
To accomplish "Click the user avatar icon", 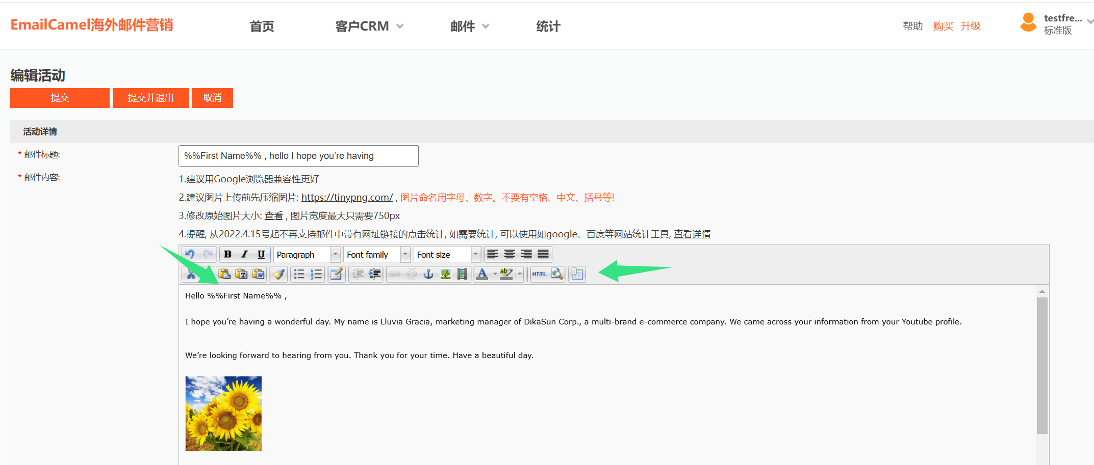I will [1028, 22].
